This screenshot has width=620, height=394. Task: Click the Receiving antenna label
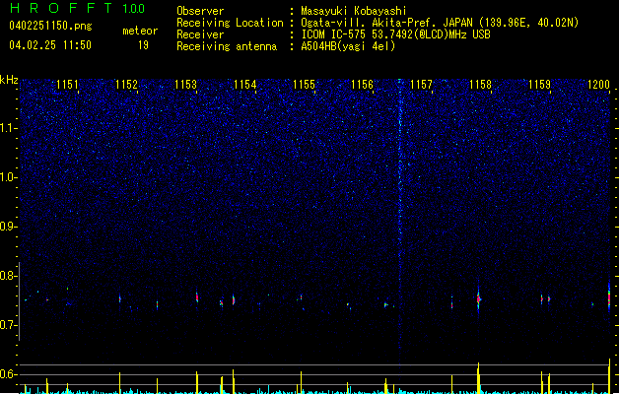point(227,46)
